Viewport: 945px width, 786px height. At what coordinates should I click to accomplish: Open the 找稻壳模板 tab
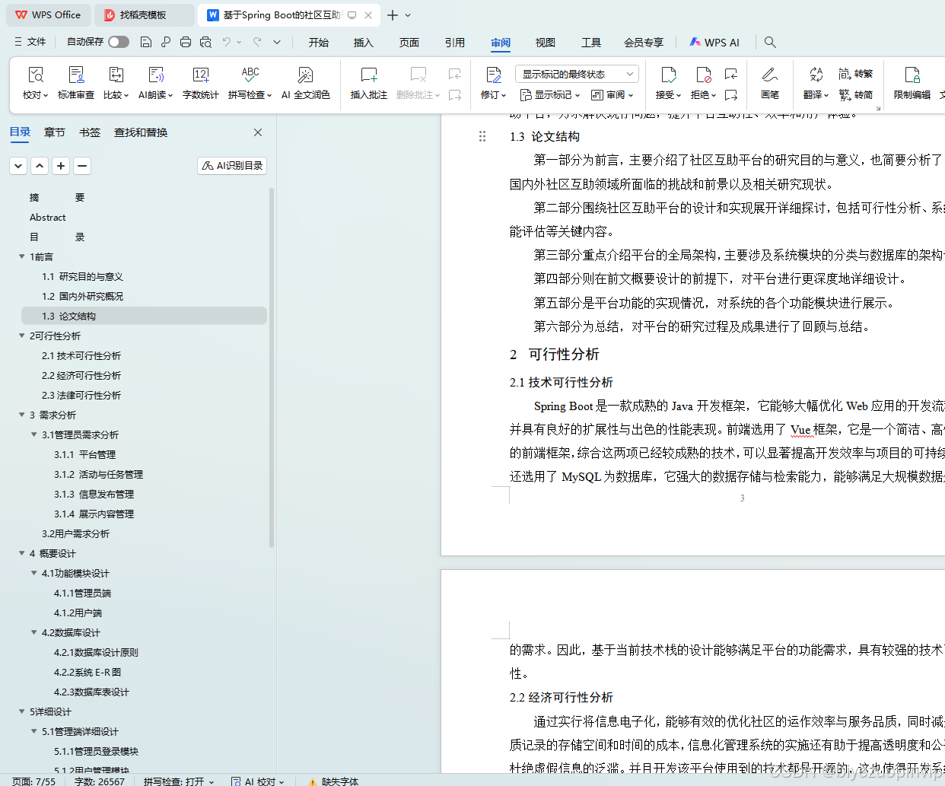(x=145, y=14)
